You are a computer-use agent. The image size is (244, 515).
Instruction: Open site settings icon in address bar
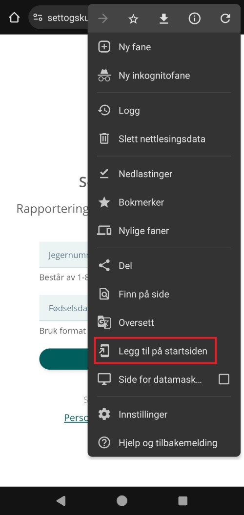(38, 18)
